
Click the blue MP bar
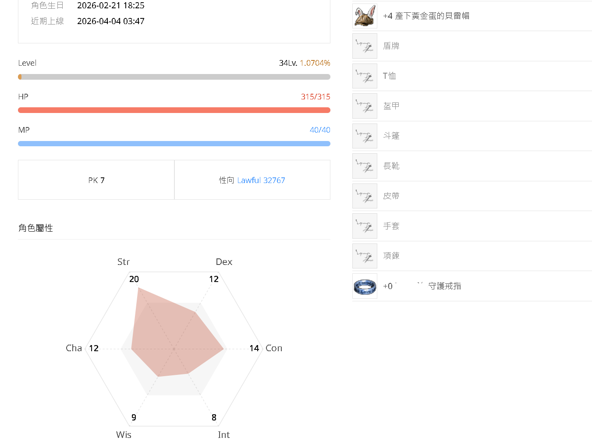pyautogui.click(x=174, y=144)
